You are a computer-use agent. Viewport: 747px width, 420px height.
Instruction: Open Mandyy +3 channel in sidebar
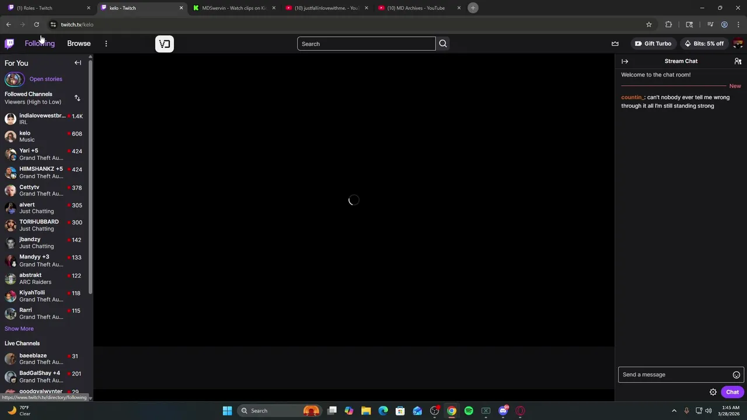[x=44, y=260]
